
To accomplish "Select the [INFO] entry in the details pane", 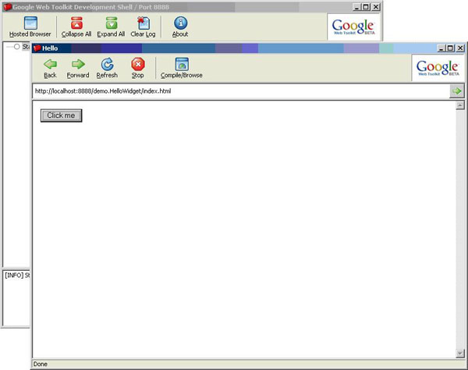I will click(17, 275).
